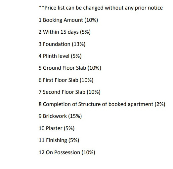Select the Second Floor Slab (10%) entry
Screen dimensions: 173x169
tap(69, 92)
